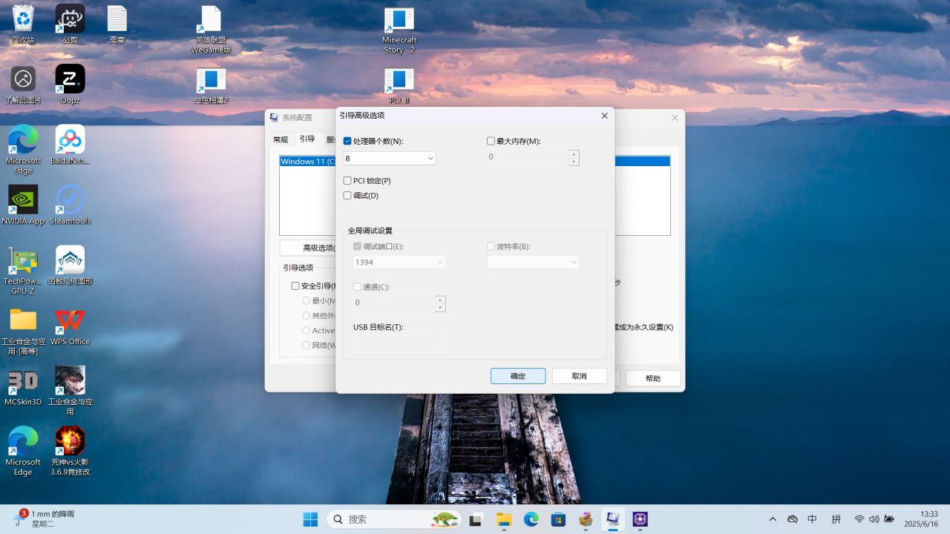The height and width of the screenshot is (534, 950).
Task: Select the 白鱼相簿2 desktop shortcut
Action: [x=211, y=85]
